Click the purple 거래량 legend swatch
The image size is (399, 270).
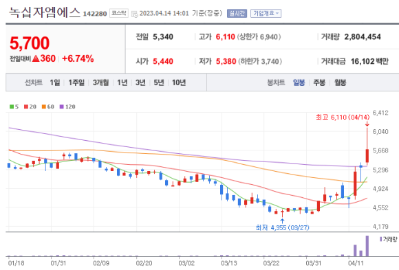(x=381, y=239)
